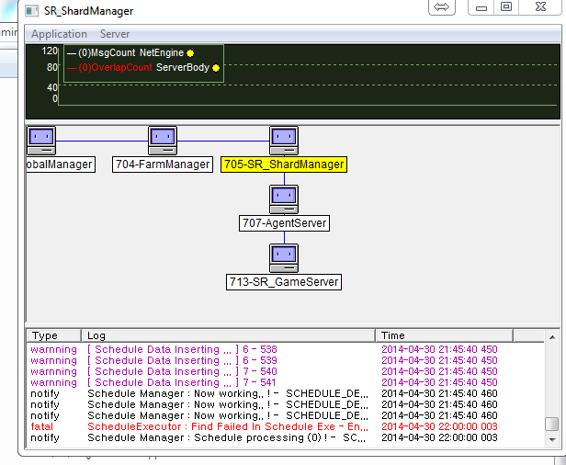This screenshot has height=465, width=566.
Task: Click the double-arrow button in title bar
Action: coord(442,6)
